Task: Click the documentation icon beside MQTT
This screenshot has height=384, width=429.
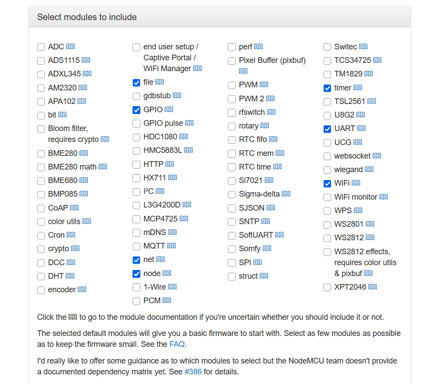Action: click(171, 246)
